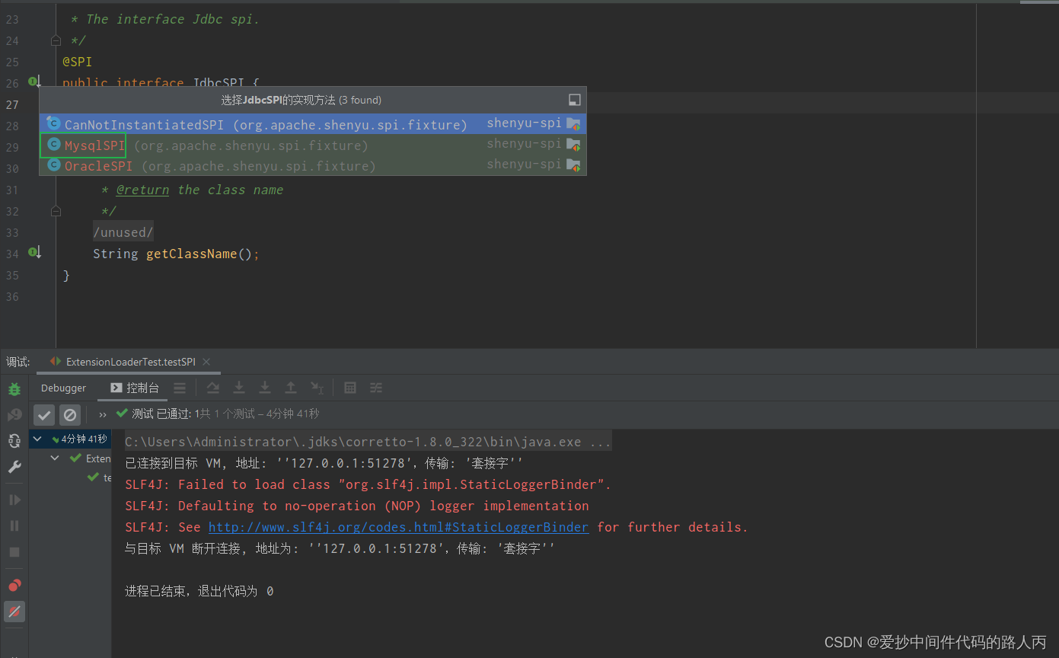The height and width of the screenshot is (658, 1059).
Task: Click the Pause Program icon
Action: click(x=14, y=525)
